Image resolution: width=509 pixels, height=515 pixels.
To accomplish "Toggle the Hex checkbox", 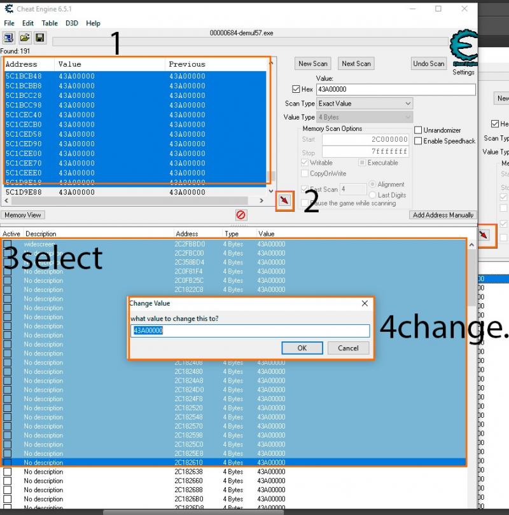I will click(296, 89).
